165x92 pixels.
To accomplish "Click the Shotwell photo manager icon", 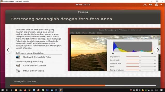I will [18, 57].
